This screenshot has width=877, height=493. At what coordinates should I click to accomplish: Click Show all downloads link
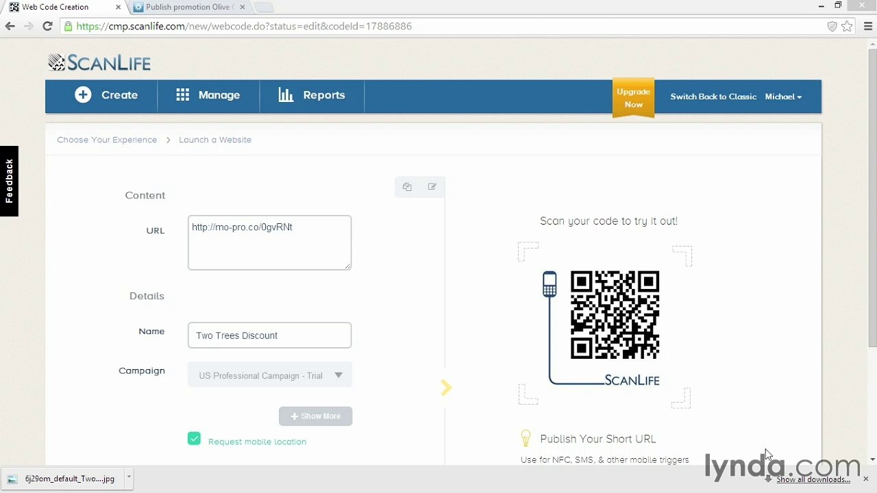(813, 479)
